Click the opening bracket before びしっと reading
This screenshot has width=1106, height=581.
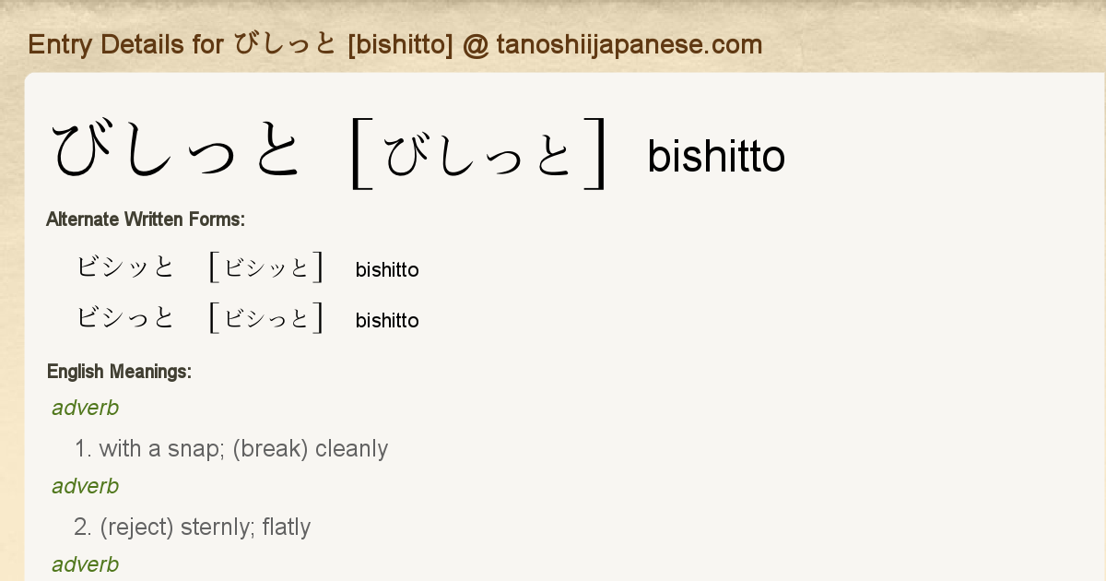point(361,154)
